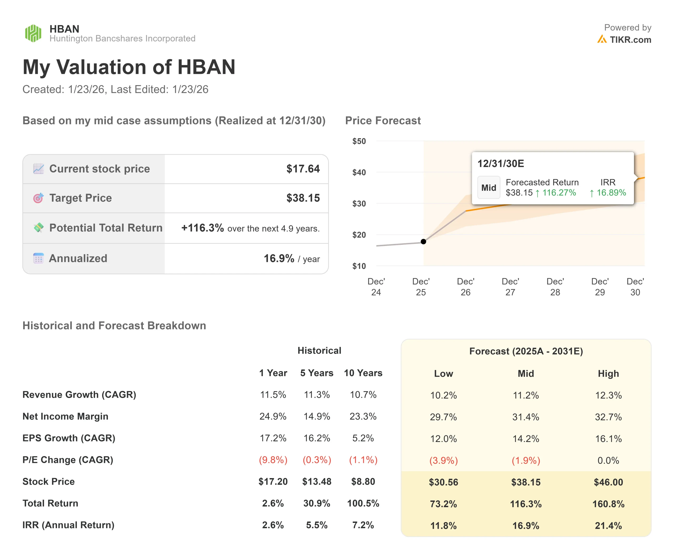Viewport: 674px width, 554px height.
Task: Click the High IRR 21.4% cell
Action: click(x=608, y=525)
